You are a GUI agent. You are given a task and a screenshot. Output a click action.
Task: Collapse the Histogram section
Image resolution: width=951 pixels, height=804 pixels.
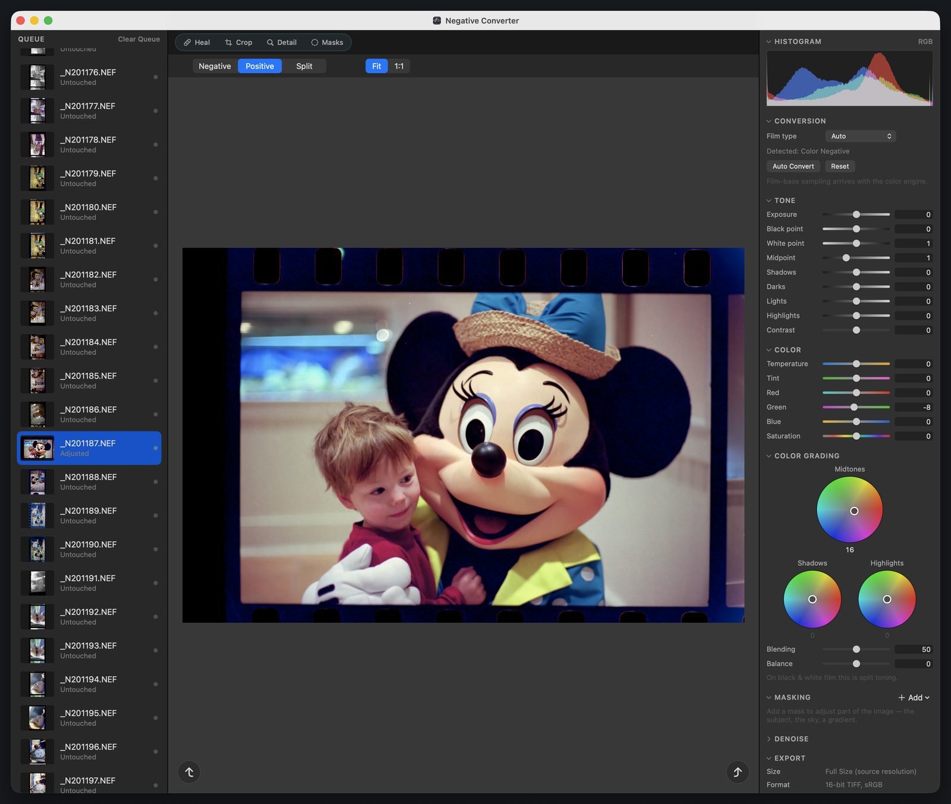(769, 42)
